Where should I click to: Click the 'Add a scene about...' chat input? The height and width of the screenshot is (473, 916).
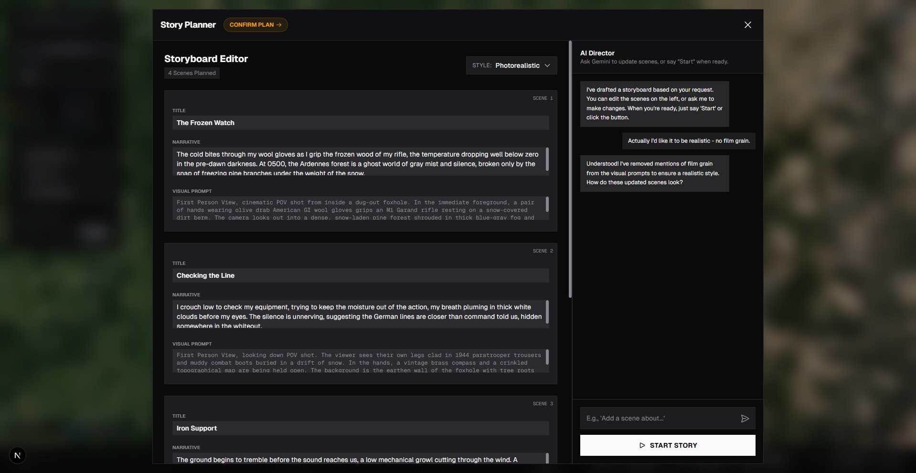[x=659, y=418]
